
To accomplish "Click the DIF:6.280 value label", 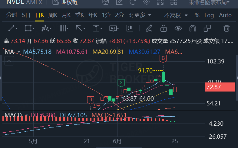I will [x=43, y=115].
